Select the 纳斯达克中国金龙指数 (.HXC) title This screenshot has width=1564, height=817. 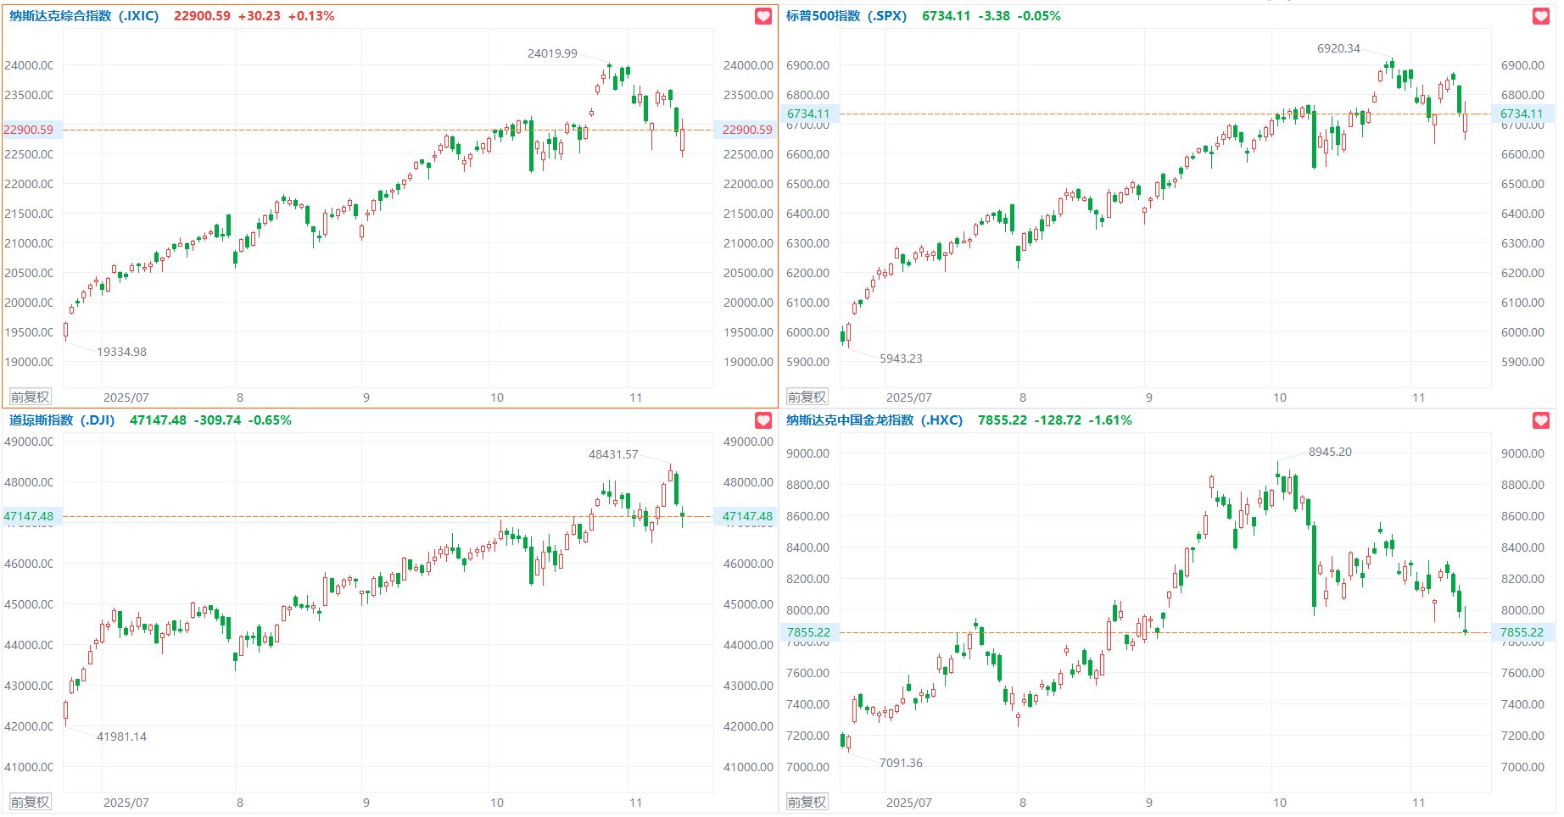click(x=874, y=420)
